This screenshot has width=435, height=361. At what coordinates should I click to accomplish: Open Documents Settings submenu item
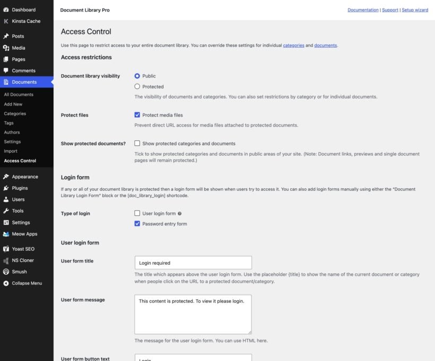(x=13, y=142)
